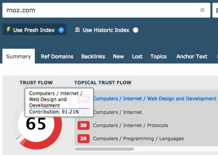Click the gear settings icon in search box
Image resolution: width=218 pixels, height=155 pixels.
click(x=202, y=10)
